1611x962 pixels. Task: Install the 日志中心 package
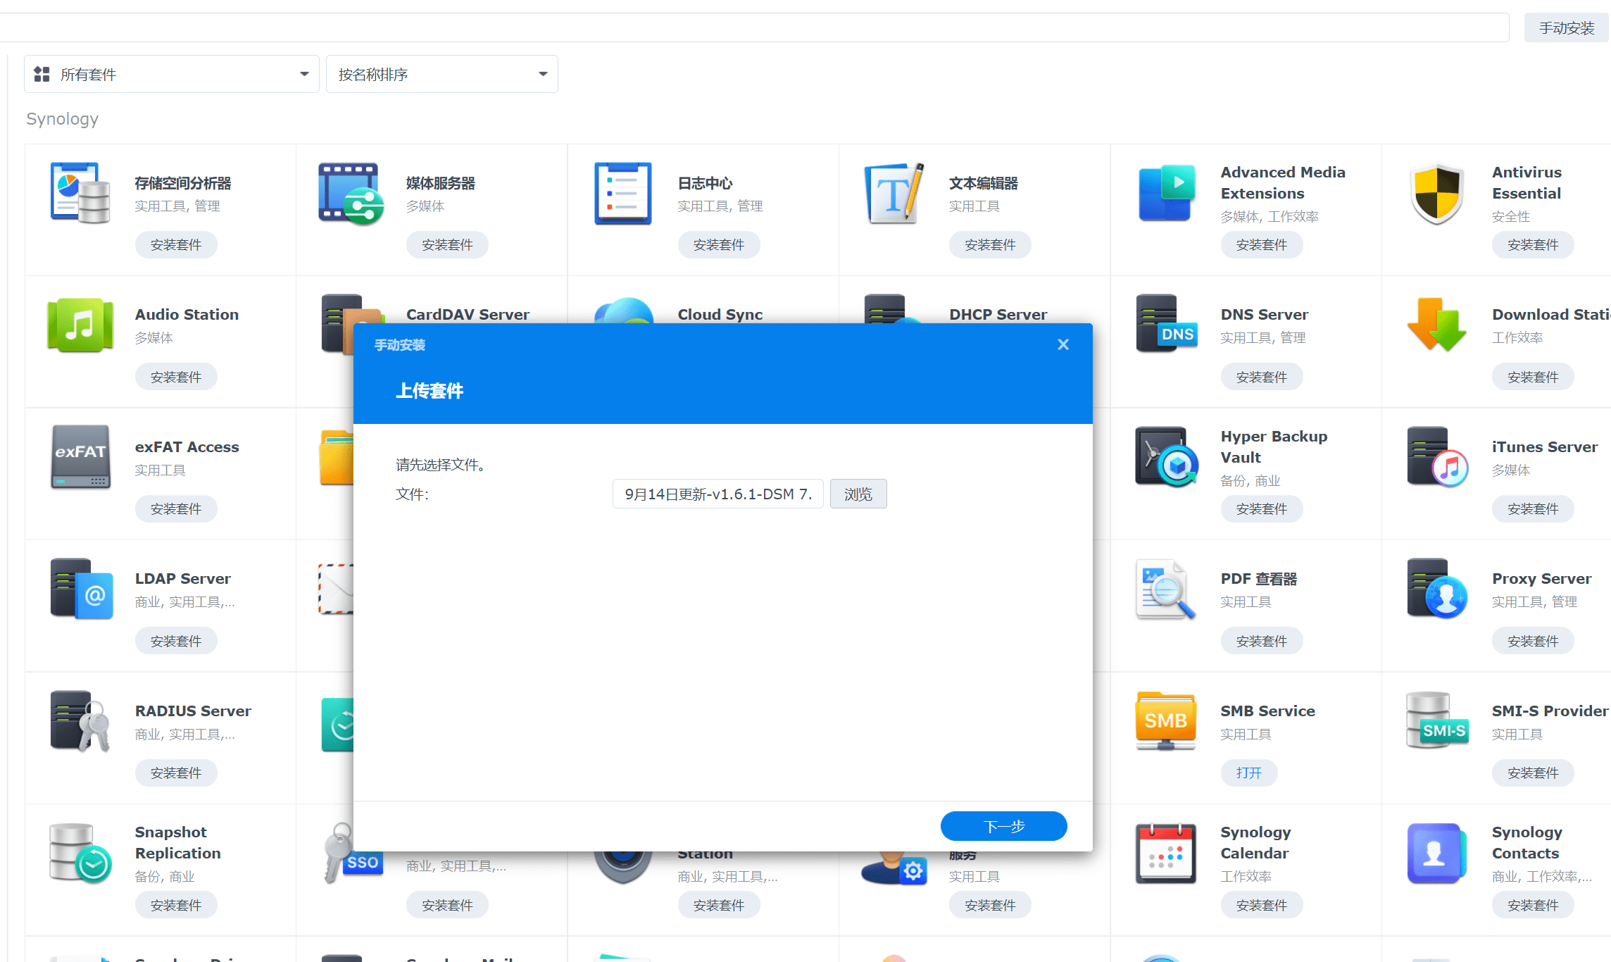719,245
